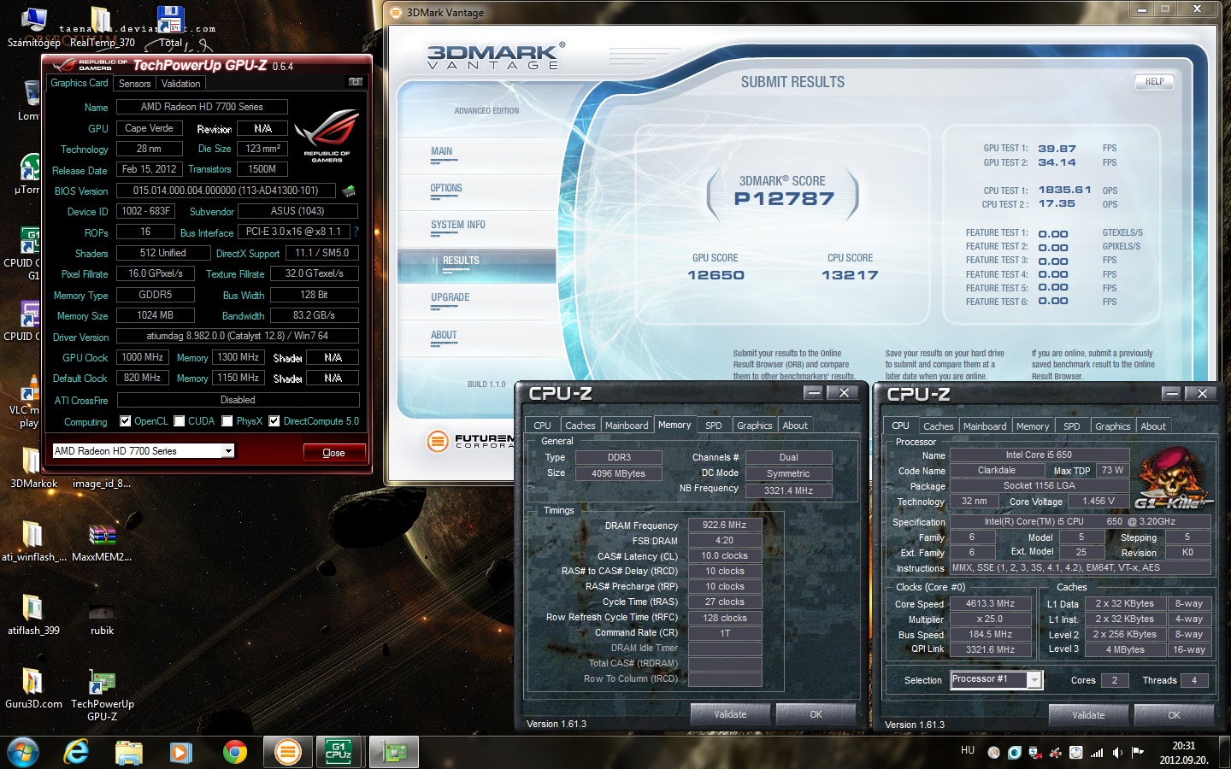Image resolution: width=1231 pixels, height=769 pixels.
Task: Click the Core Speed 4613.3 MHz value
Action: point(991,603)
